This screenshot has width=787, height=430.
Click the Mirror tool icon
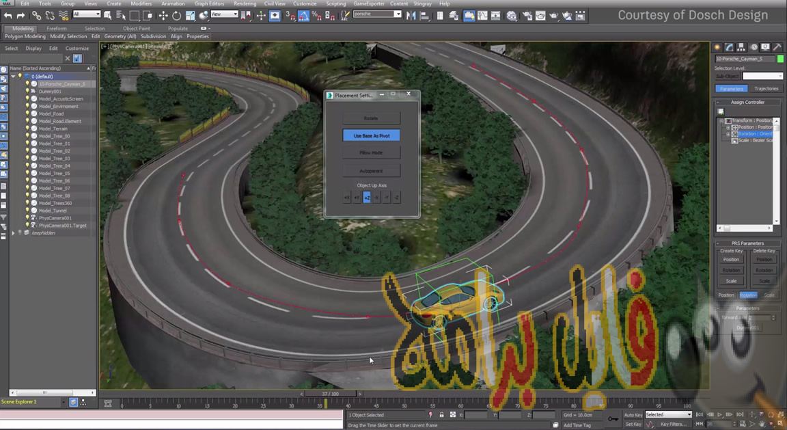(x=411, y=16)
